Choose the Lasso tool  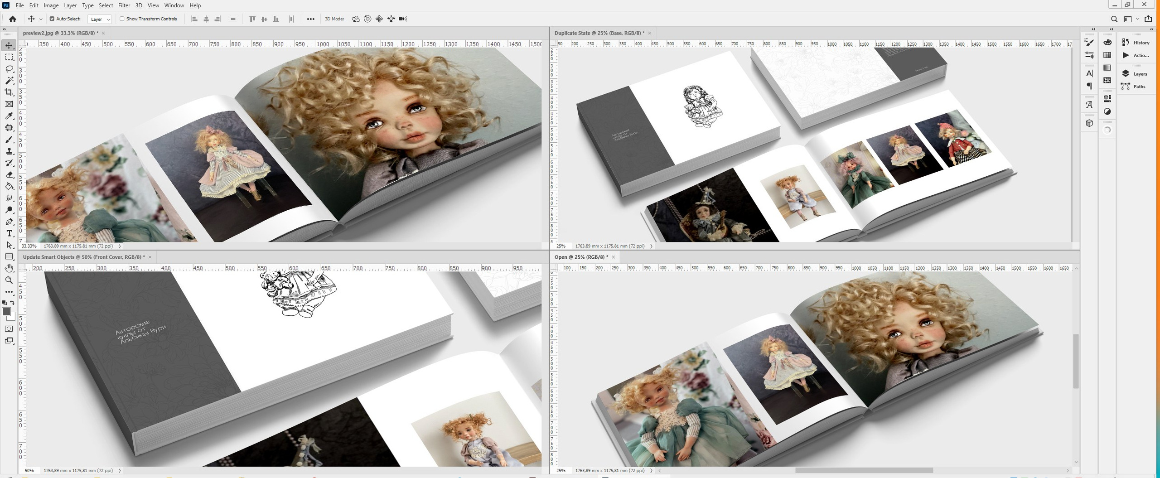(9, 69)
